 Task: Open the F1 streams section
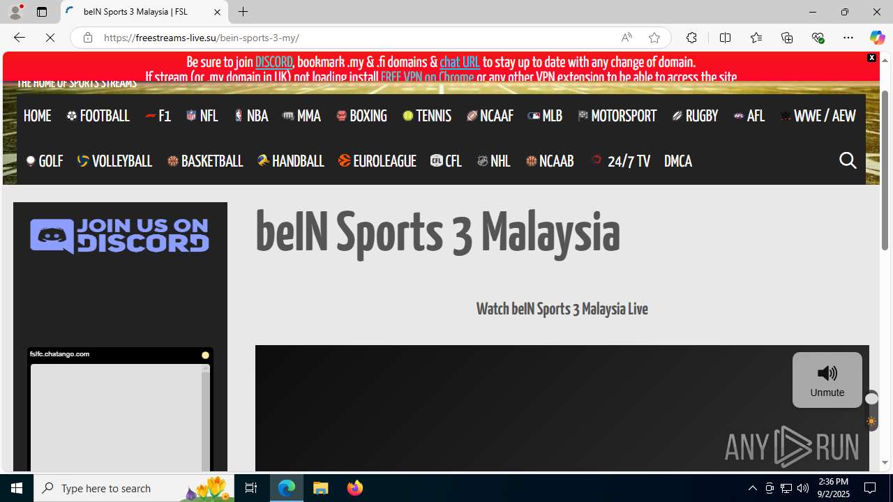pyautogui.click(x=158, y=116)
